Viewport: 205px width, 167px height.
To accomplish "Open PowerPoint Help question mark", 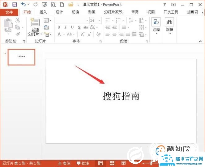I will 164,5.
